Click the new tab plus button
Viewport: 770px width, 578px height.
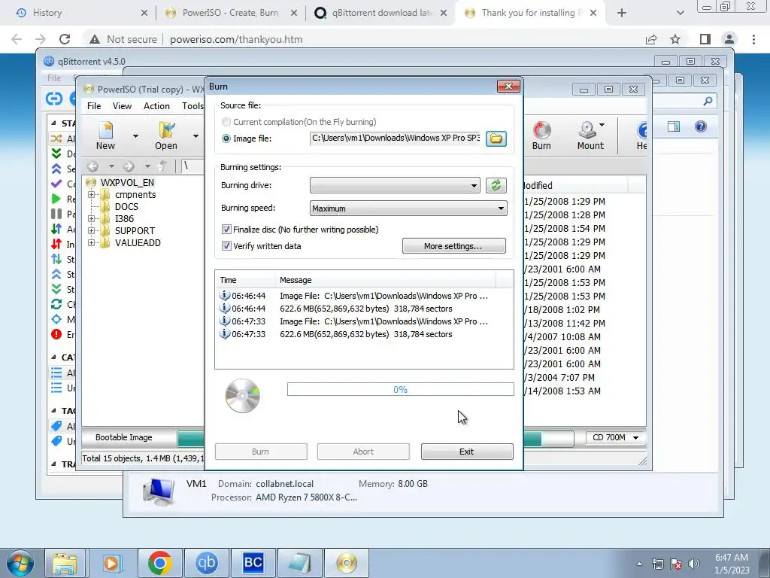pyautogui.click(x=622, y=13)
